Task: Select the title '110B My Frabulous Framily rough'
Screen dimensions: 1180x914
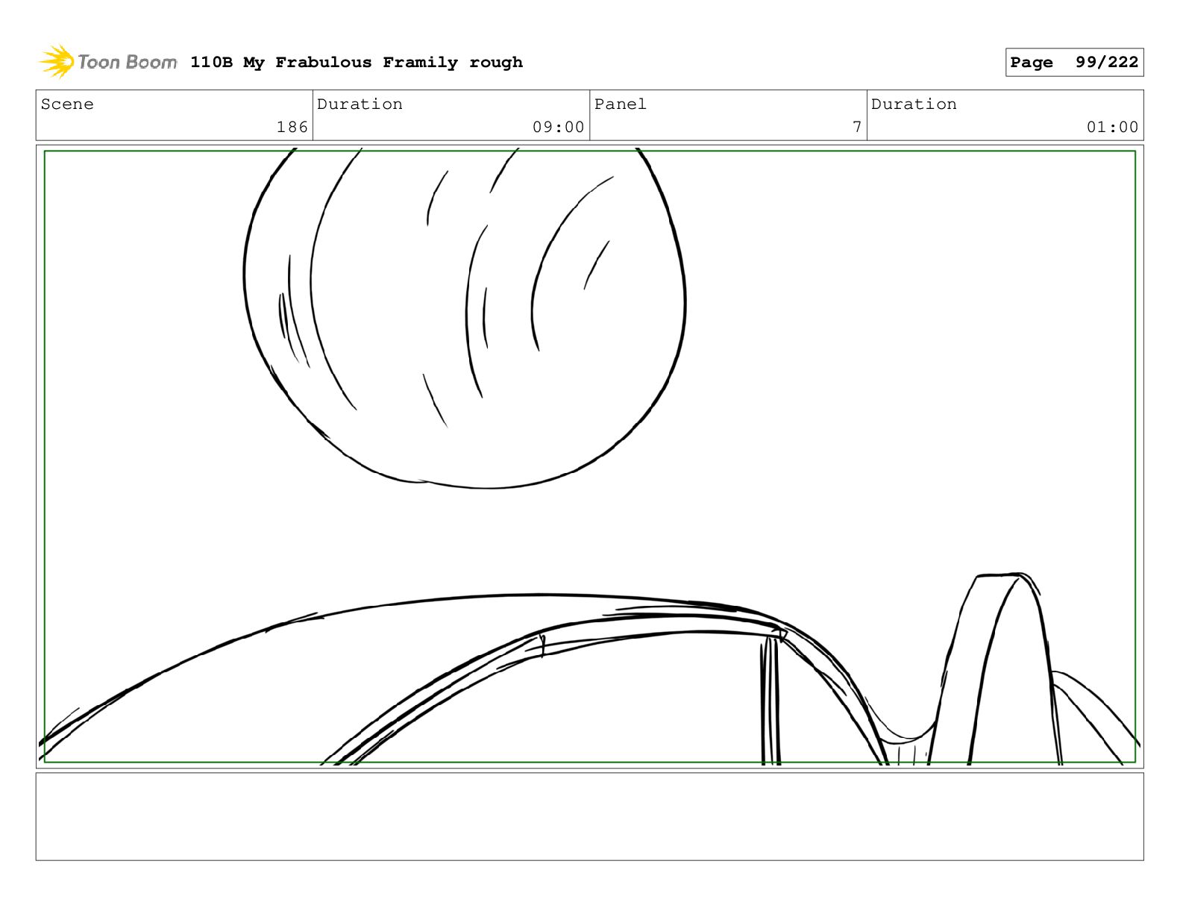Action: point(357,63)
